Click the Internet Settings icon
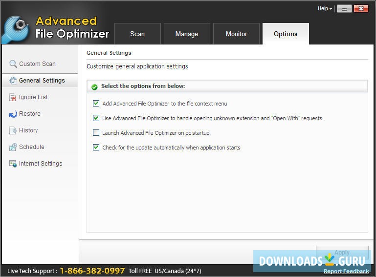 click(13, 164)
